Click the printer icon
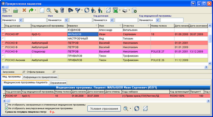 coord(125,10)
